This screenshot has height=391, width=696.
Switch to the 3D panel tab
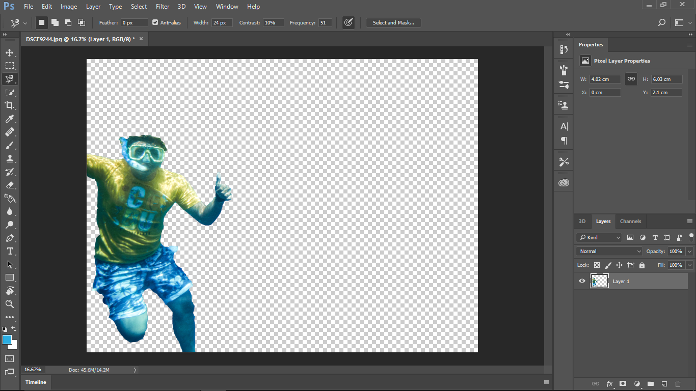(582, 221)
